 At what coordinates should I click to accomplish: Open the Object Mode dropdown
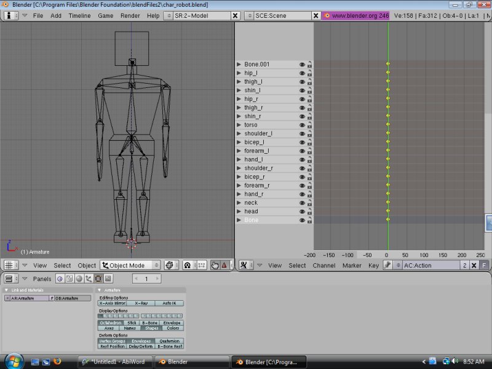tap(130, 265)
